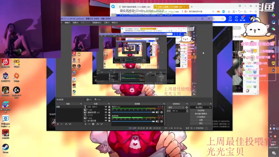Toggle the lock on the text (GDI+) source

pyautogui.click(x=109, y=107)
